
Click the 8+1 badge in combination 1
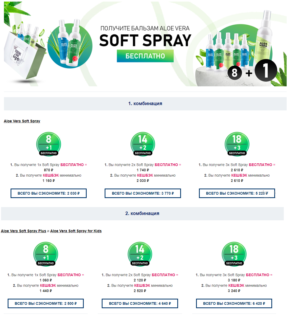[x=49, y=144]
